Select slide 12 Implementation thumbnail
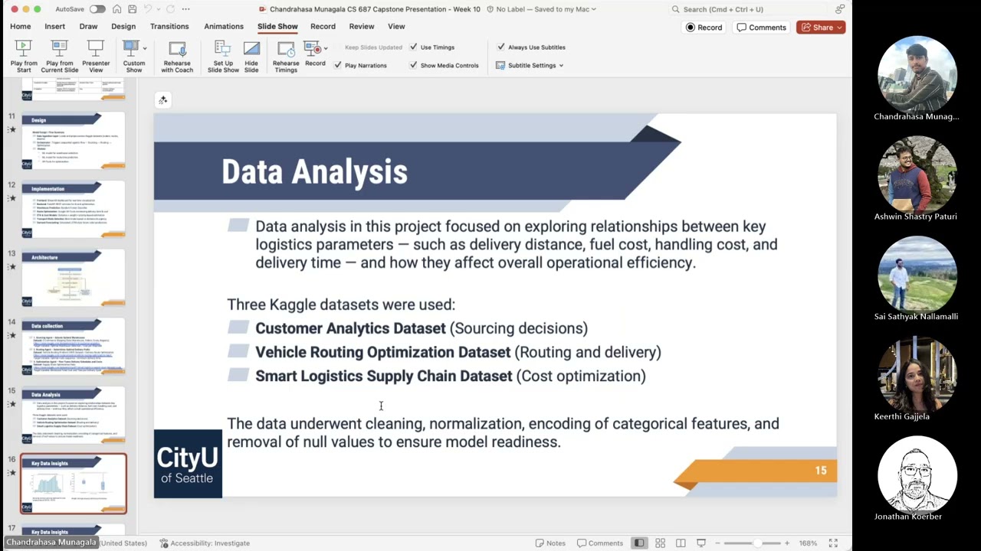Viewport: 981px width, 551px height. pos(74,210)
